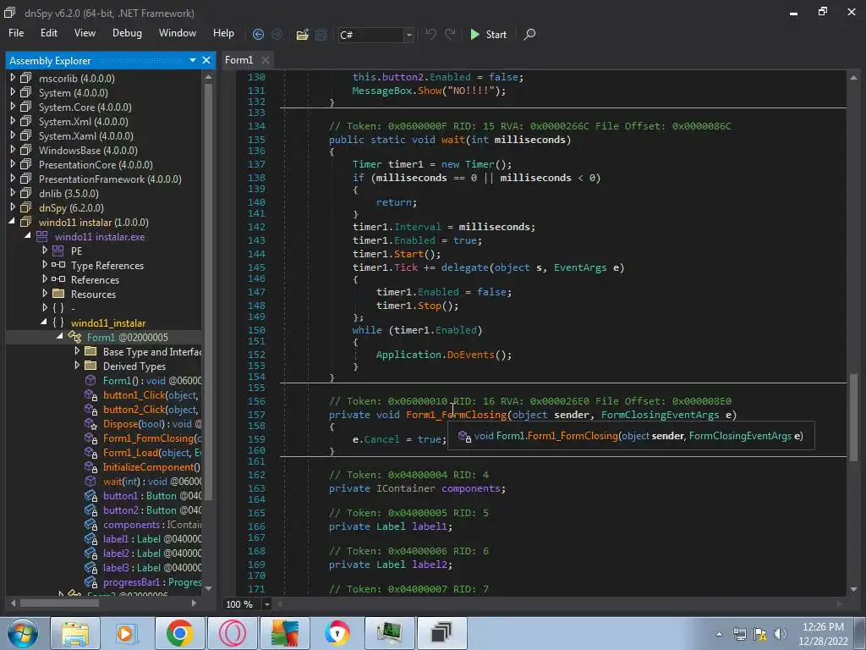Image resolution: width=866 pixels, height=650 pixels.
Task: Click the code editor vertical scrollbar thumb
Action: coord(853,418)
